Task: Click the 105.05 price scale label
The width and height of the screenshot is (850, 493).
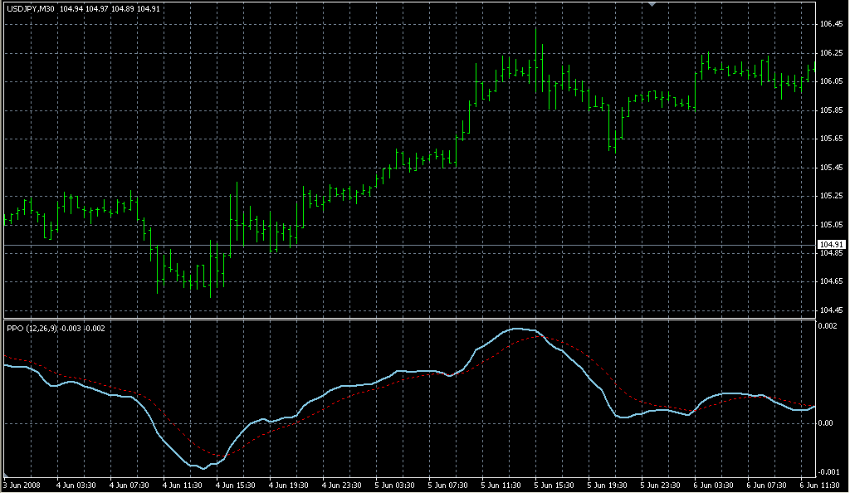Action: click(831, 225)
